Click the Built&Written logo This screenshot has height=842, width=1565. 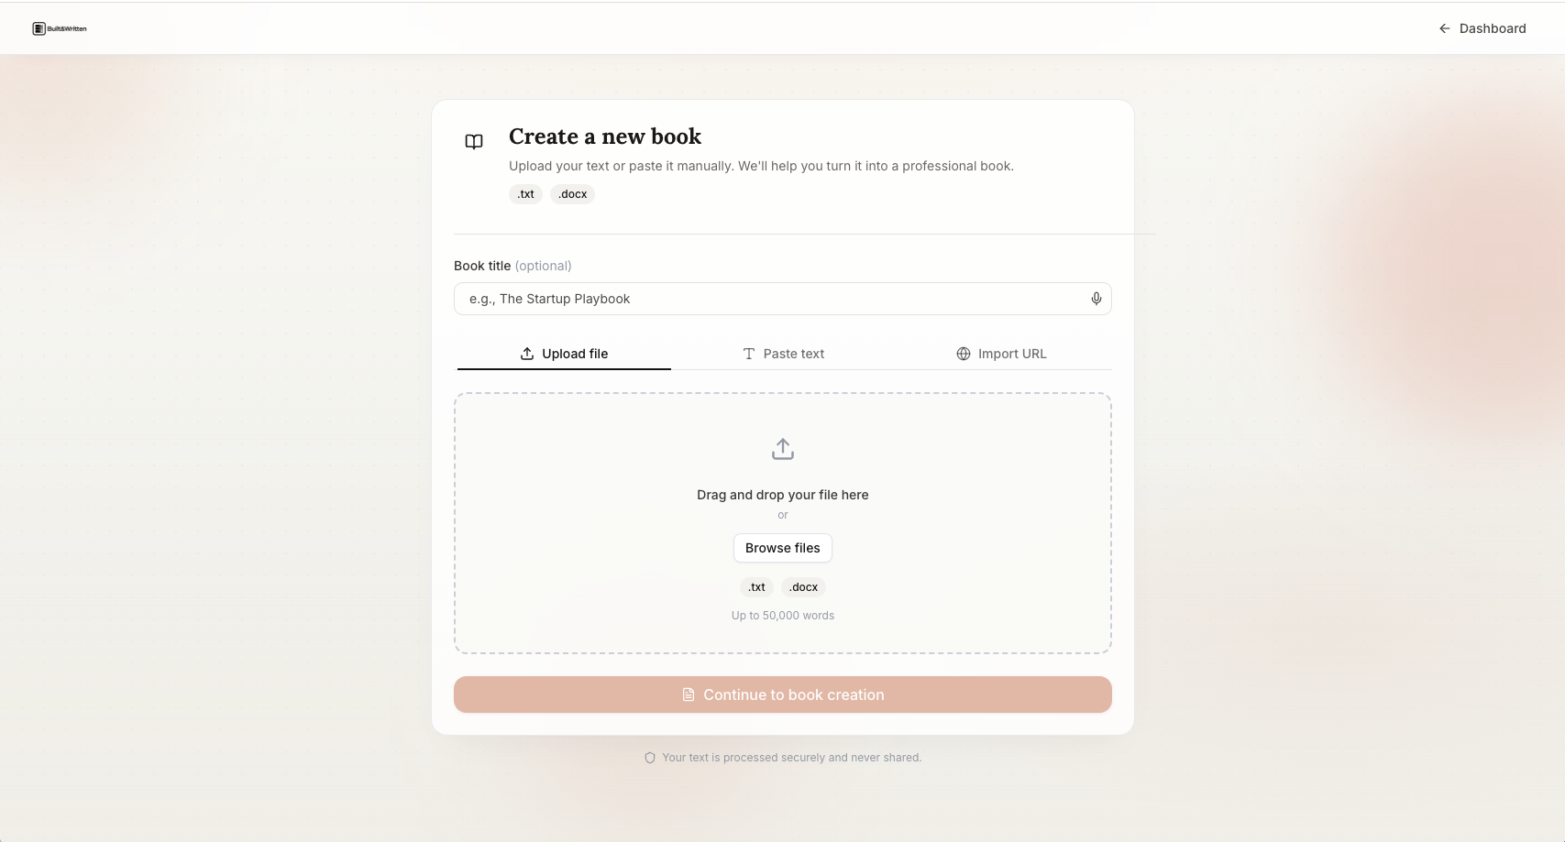pyautogui.click(x=59, y=27)
